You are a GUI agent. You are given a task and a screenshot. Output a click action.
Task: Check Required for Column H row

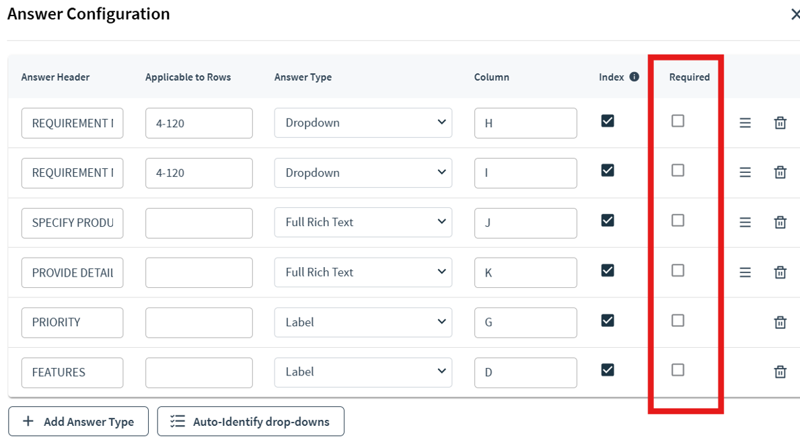tap(678, 121)
